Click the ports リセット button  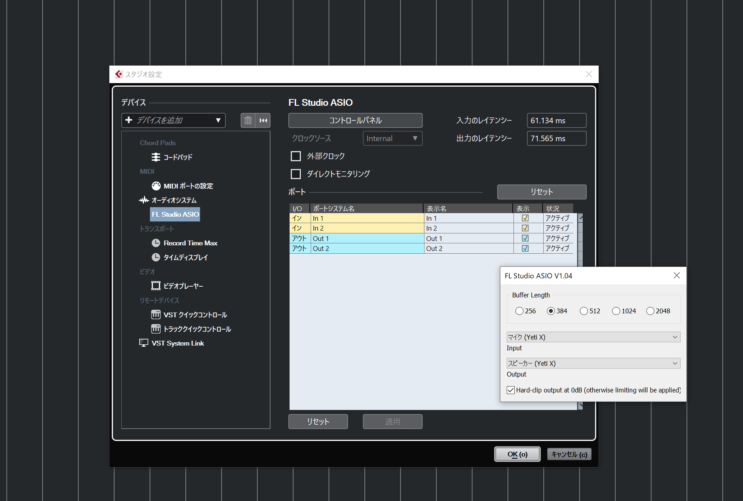click(542, 192)
